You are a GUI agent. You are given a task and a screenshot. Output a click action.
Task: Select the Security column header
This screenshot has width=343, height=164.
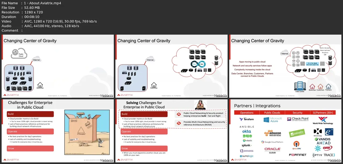[297, 112]
